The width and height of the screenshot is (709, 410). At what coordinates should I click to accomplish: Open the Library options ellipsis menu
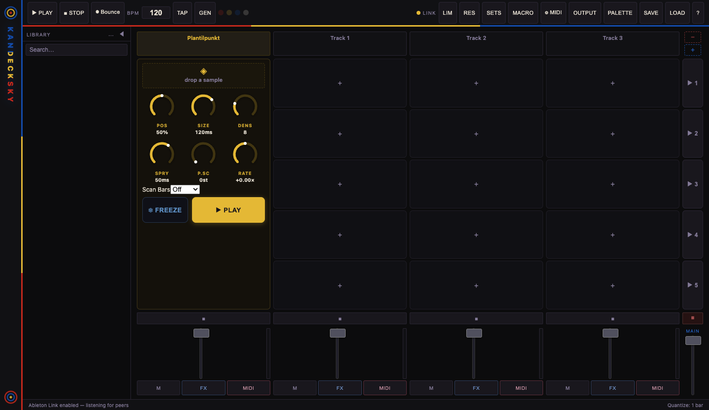click(111, 34)
